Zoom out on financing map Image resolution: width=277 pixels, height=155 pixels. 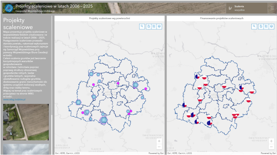[x=271, y=147]
